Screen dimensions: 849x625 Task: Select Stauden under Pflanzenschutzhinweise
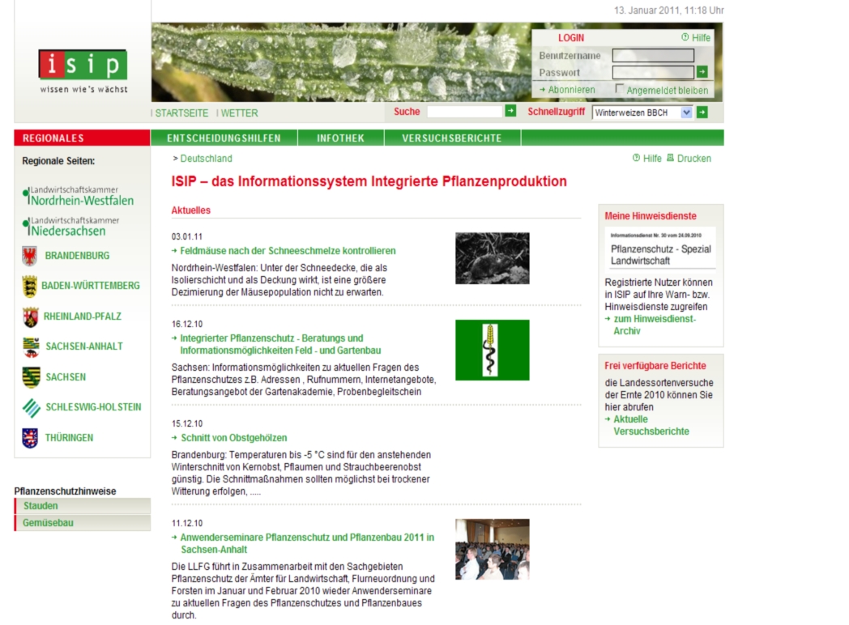(41, 506)
